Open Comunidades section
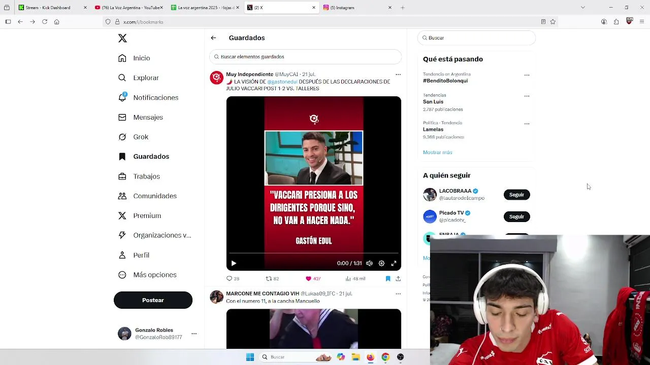 click(147, 196)
